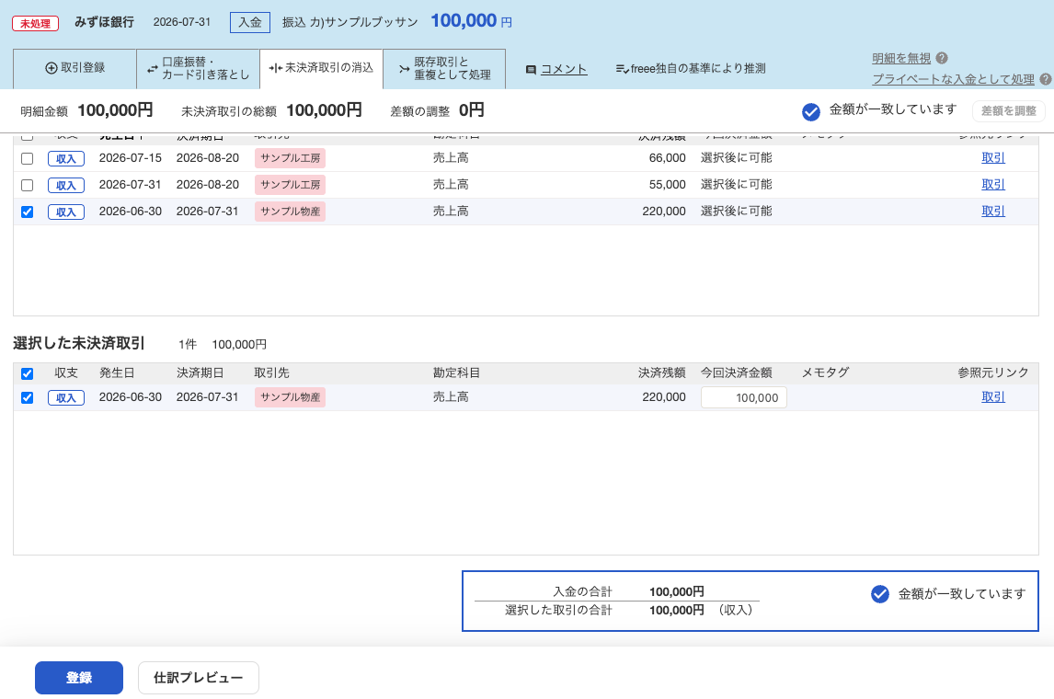The height and width of the screenshot is (699, 1054).
Task: Open the 仕訳プレビュー button
Action: pyautogui.click(x=199, y=678)
